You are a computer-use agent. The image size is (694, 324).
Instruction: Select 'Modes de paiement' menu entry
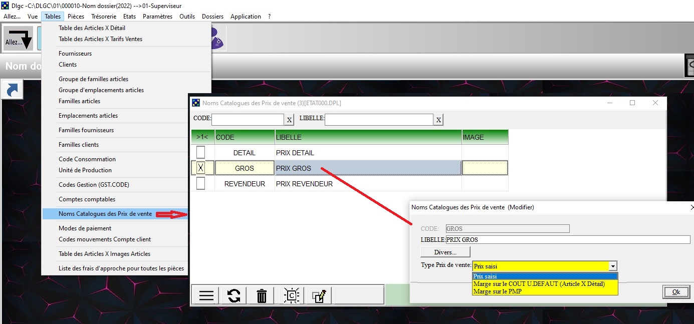tap(85, 228)
